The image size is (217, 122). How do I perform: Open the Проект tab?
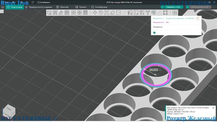tap(81, 7)
